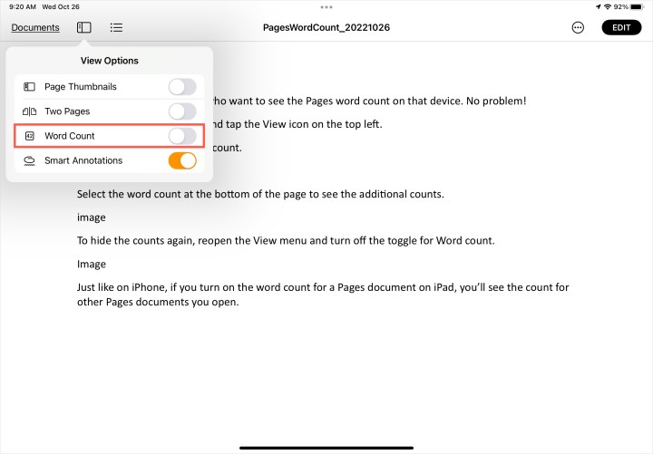Tap the Two Pages icon
This screenshot has height=454, width=653.
point(29,111)
